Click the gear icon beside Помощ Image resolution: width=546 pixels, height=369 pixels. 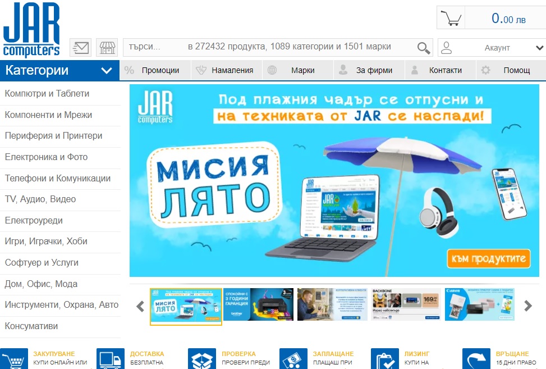485,70
